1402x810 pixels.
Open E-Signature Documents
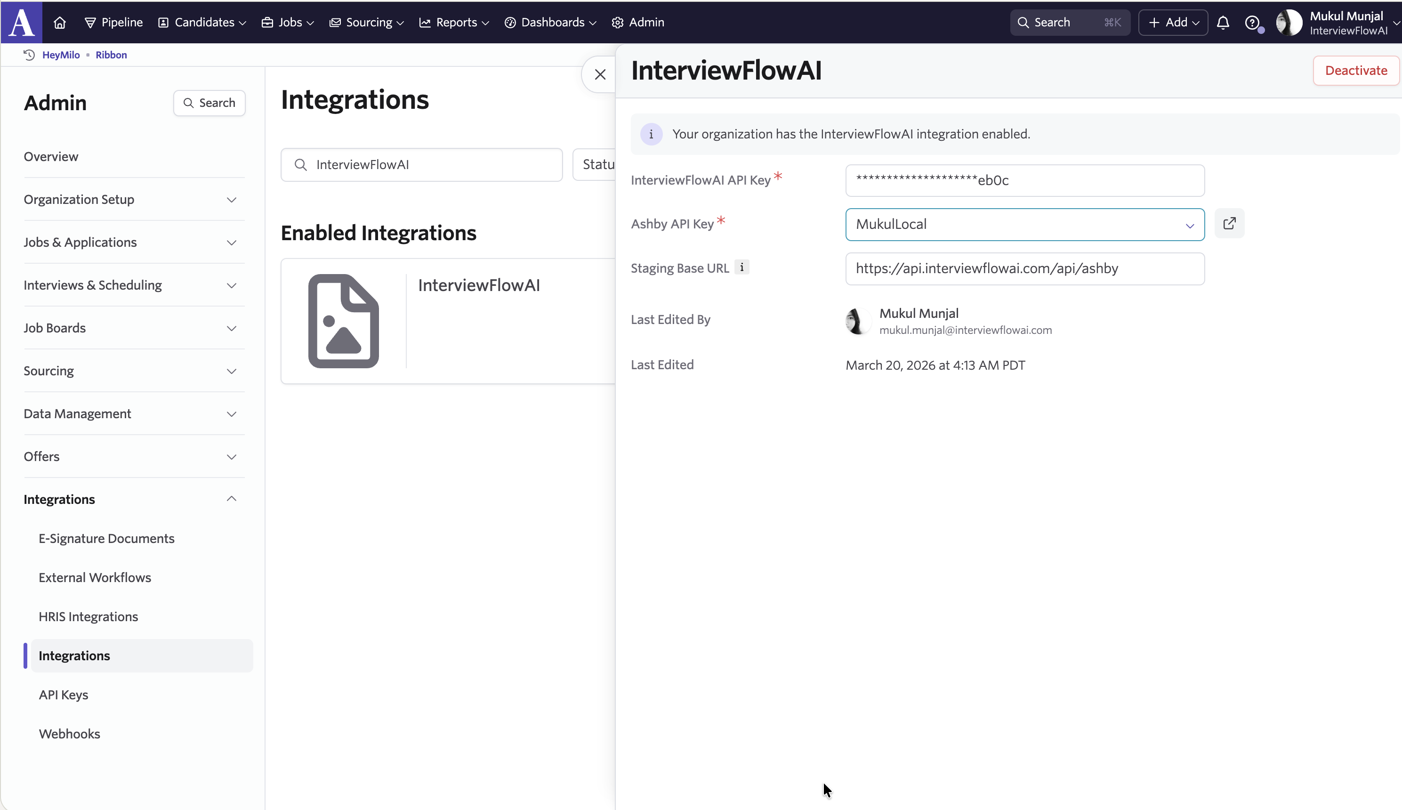(106, 539)
